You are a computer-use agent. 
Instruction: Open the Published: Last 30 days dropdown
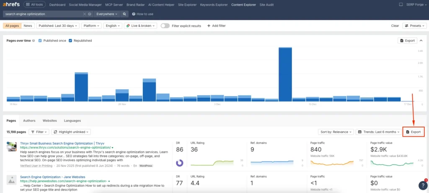click(57, 25)
